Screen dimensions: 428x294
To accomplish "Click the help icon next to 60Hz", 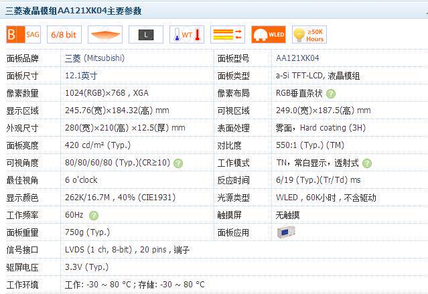I will [x=94, y=216].
